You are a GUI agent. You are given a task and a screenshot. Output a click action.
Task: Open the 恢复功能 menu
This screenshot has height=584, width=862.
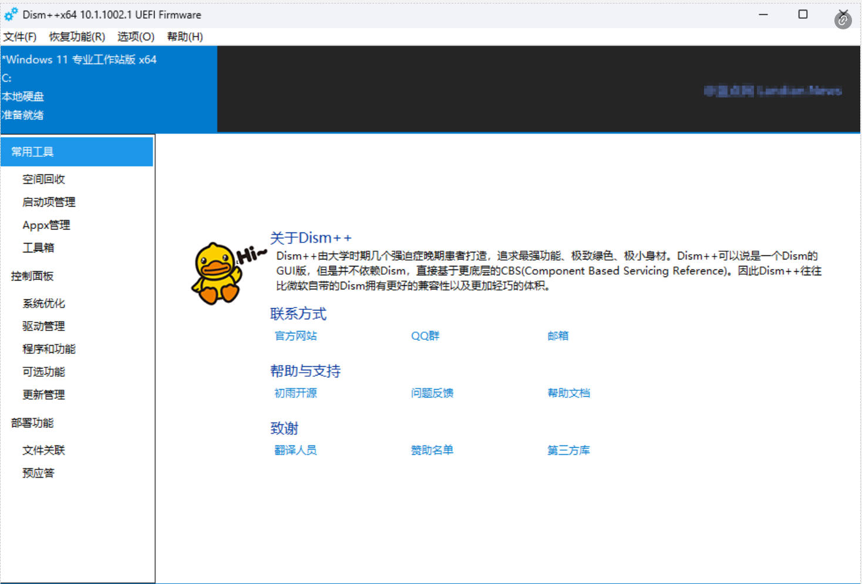point(76,36)
